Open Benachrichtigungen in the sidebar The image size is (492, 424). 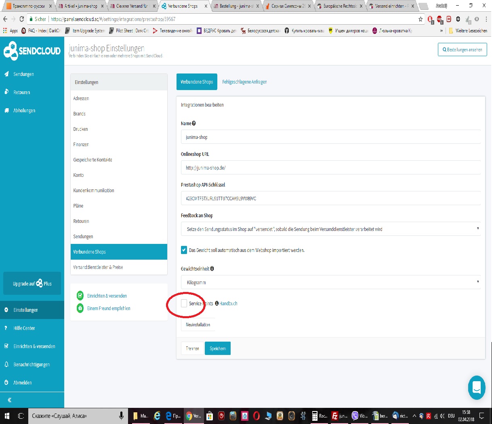tap(32, 365)
